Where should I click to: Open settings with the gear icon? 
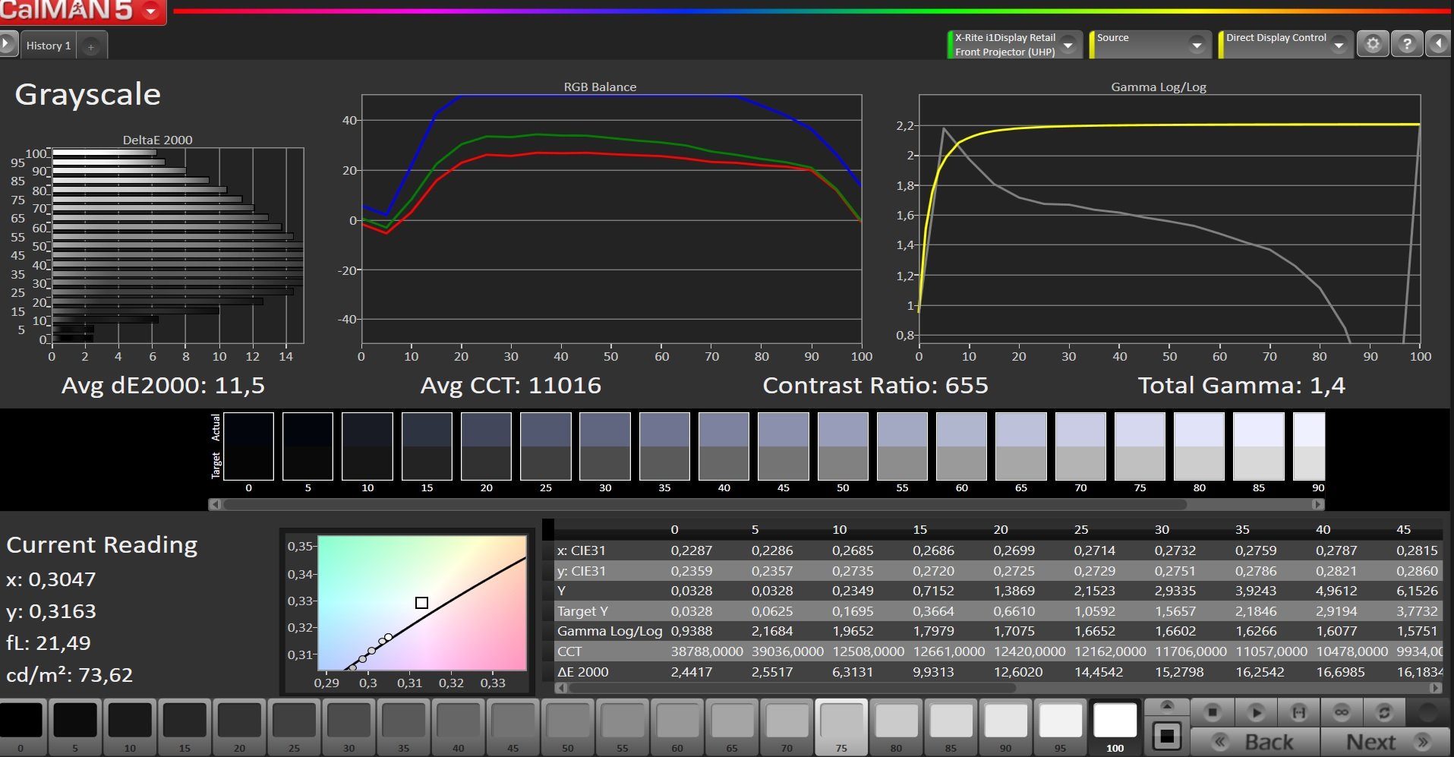pyautogui.click(x=1373, y=44)
